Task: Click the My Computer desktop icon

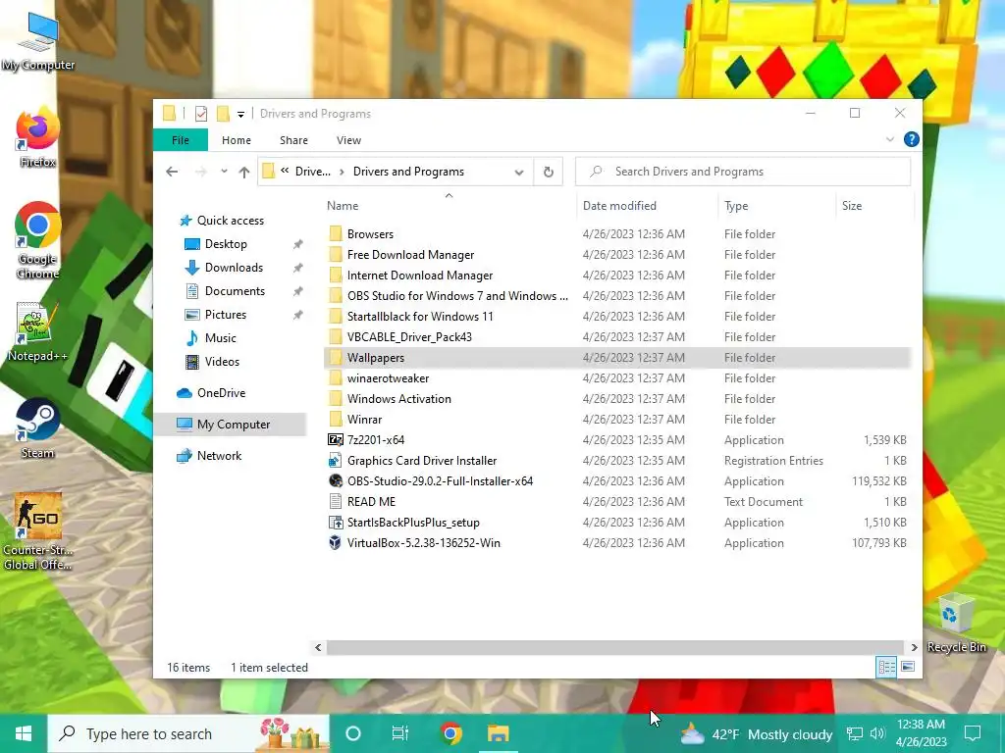Action: (37, 41)
